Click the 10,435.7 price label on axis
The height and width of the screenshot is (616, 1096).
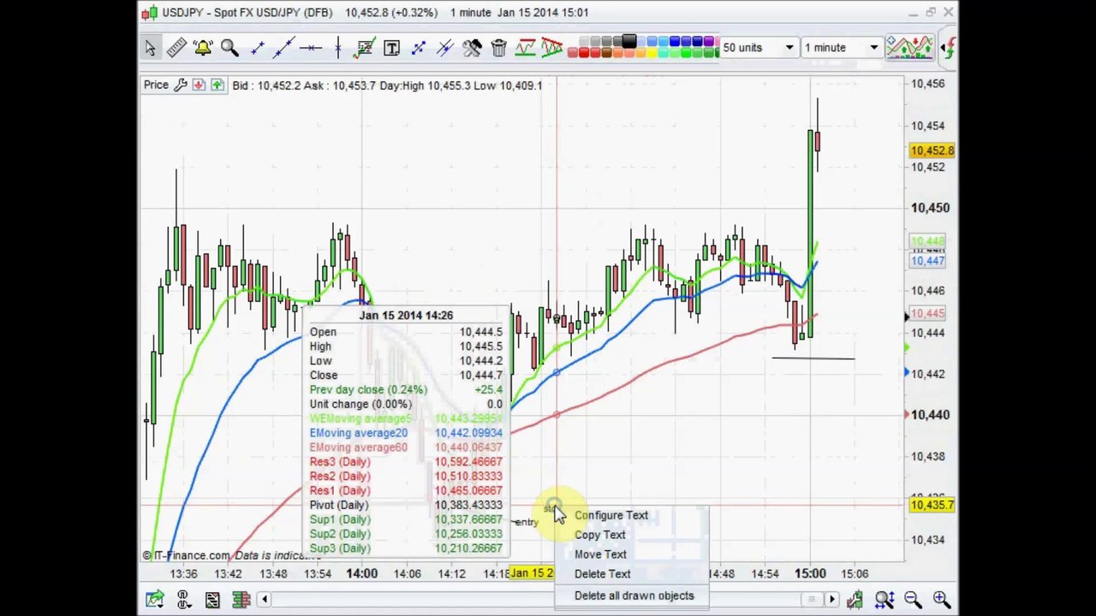tap(931, 505)
